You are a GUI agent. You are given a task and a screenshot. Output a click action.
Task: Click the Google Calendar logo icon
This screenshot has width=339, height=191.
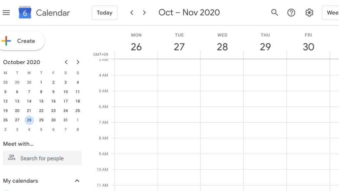[25, 12]
